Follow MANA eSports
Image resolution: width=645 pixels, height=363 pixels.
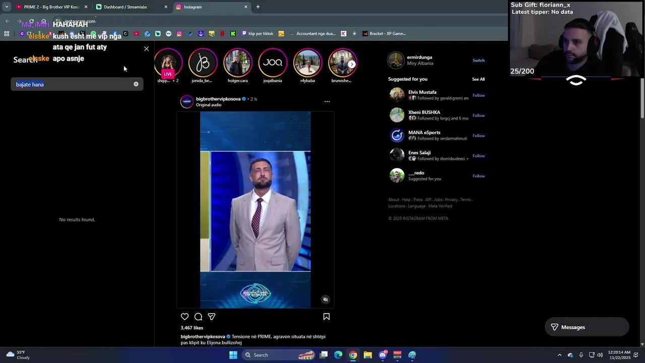point(478,136)
